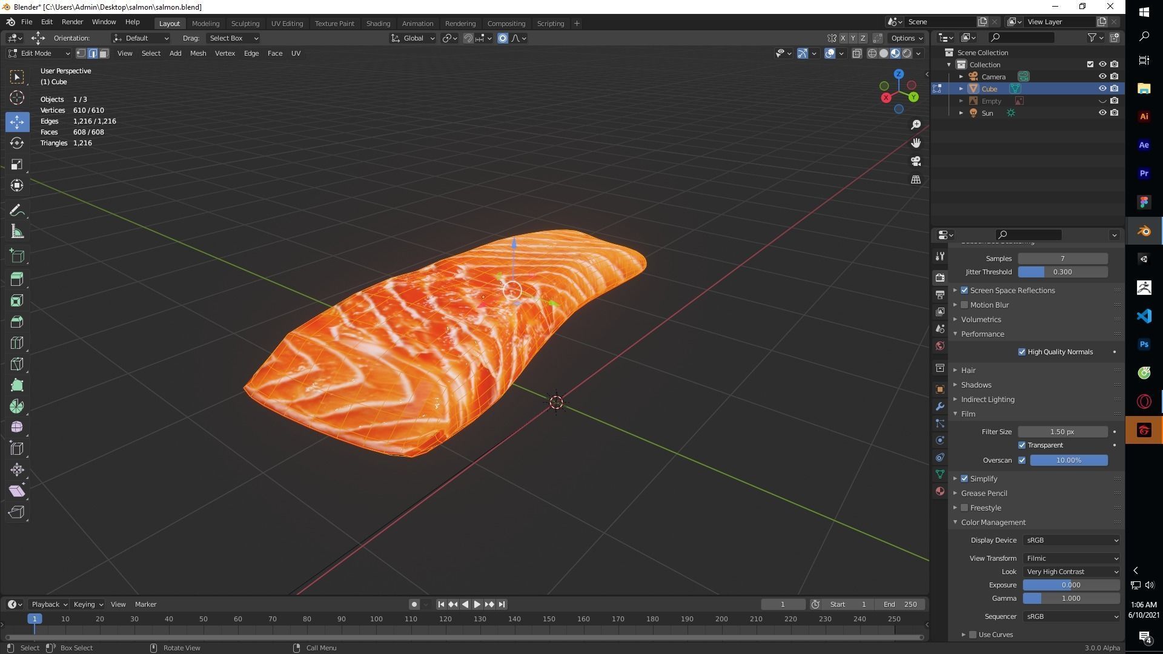Jump to end frame button

tap(502, 604)
